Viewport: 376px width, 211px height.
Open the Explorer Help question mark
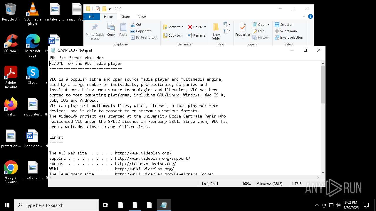tap(310, 17)
